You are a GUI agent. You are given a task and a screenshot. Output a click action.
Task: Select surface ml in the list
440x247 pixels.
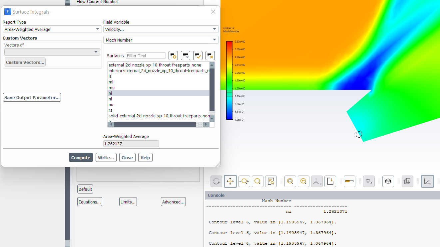pyautogui.click(x=159, y=82)
